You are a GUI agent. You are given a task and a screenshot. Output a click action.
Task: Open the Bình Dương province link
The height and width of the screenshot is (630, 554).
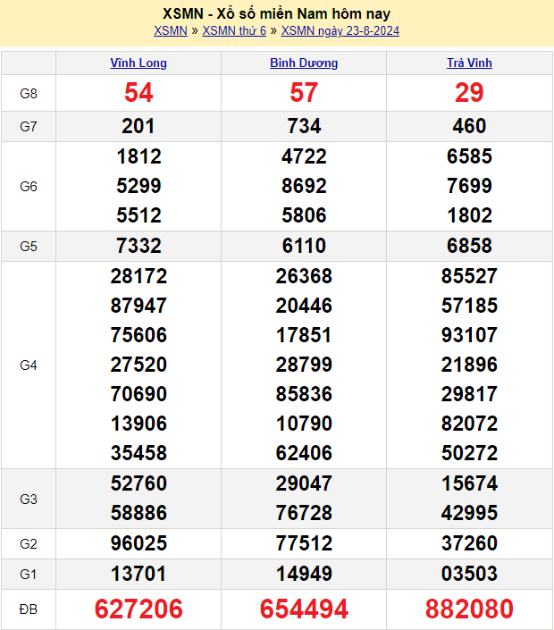[304, 63]
